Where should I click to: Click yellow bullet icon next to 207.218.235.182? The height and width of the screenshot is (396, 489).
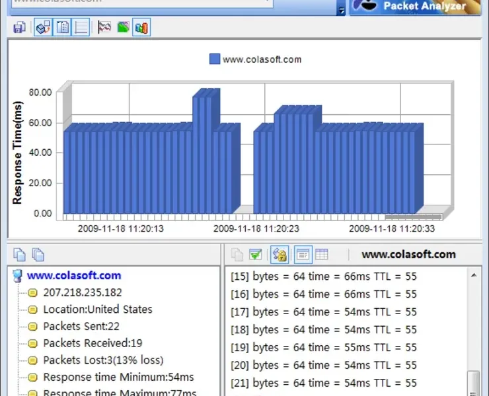point(32,292)
